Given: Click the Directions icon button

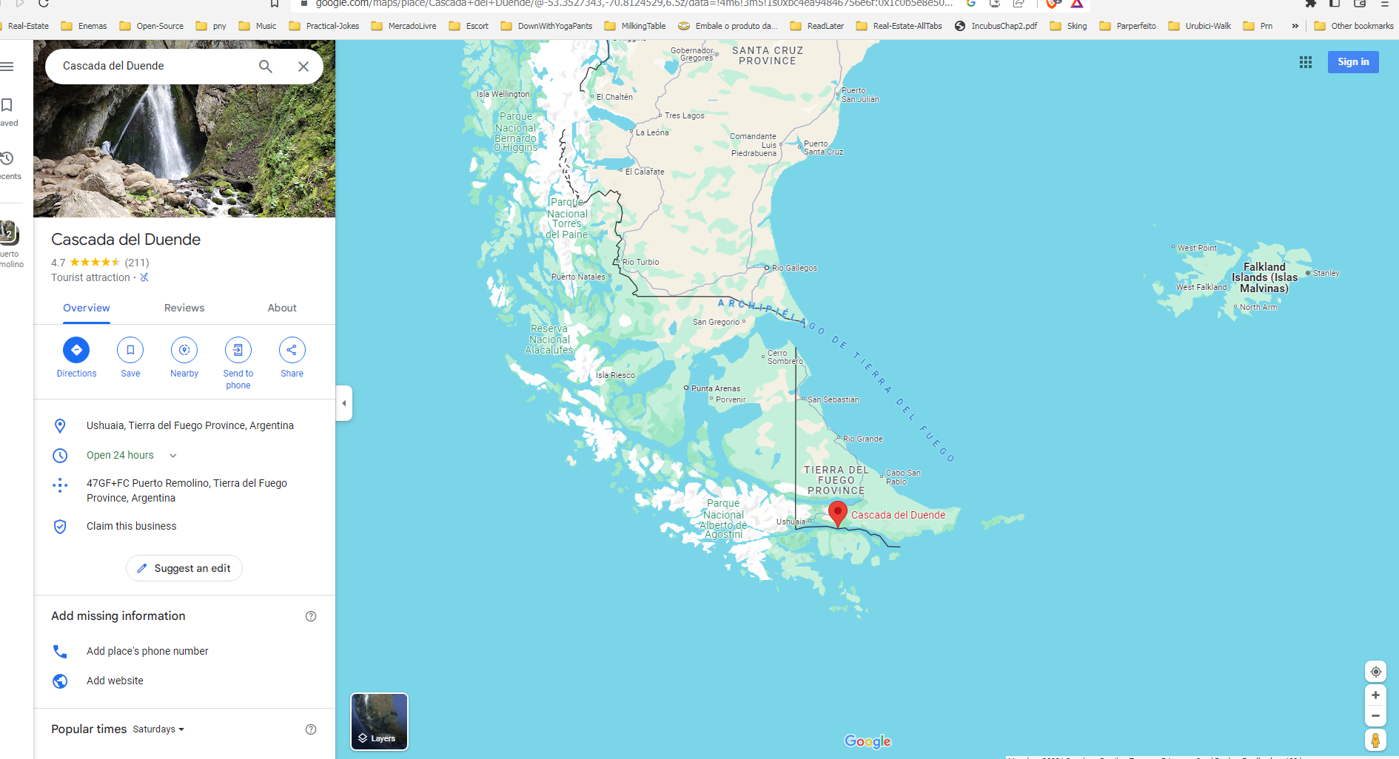Looking at the screenshot, I should (x=76, y=350).
